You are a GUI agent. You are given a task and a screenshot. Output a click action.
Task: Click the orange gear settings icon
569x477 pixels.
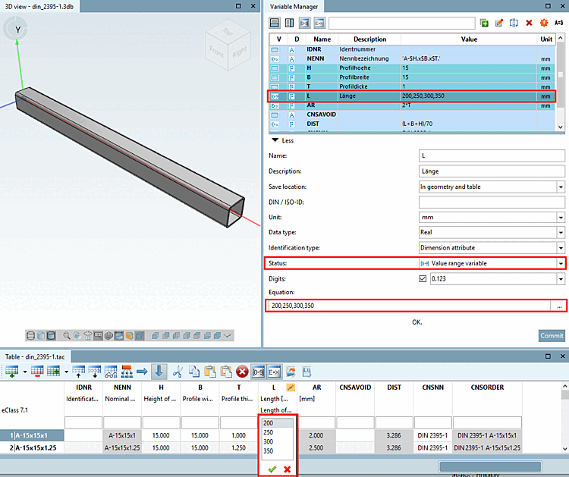543,23
